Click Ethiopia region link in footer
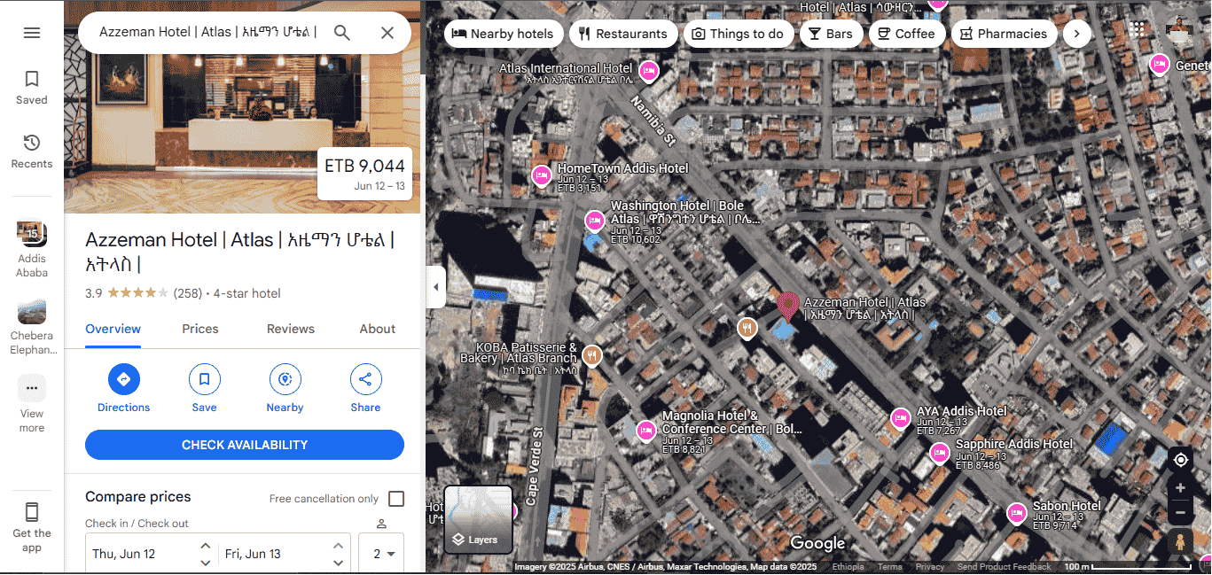The height and width of the screenshot is (575, 1212). click(x=848, y=567)
